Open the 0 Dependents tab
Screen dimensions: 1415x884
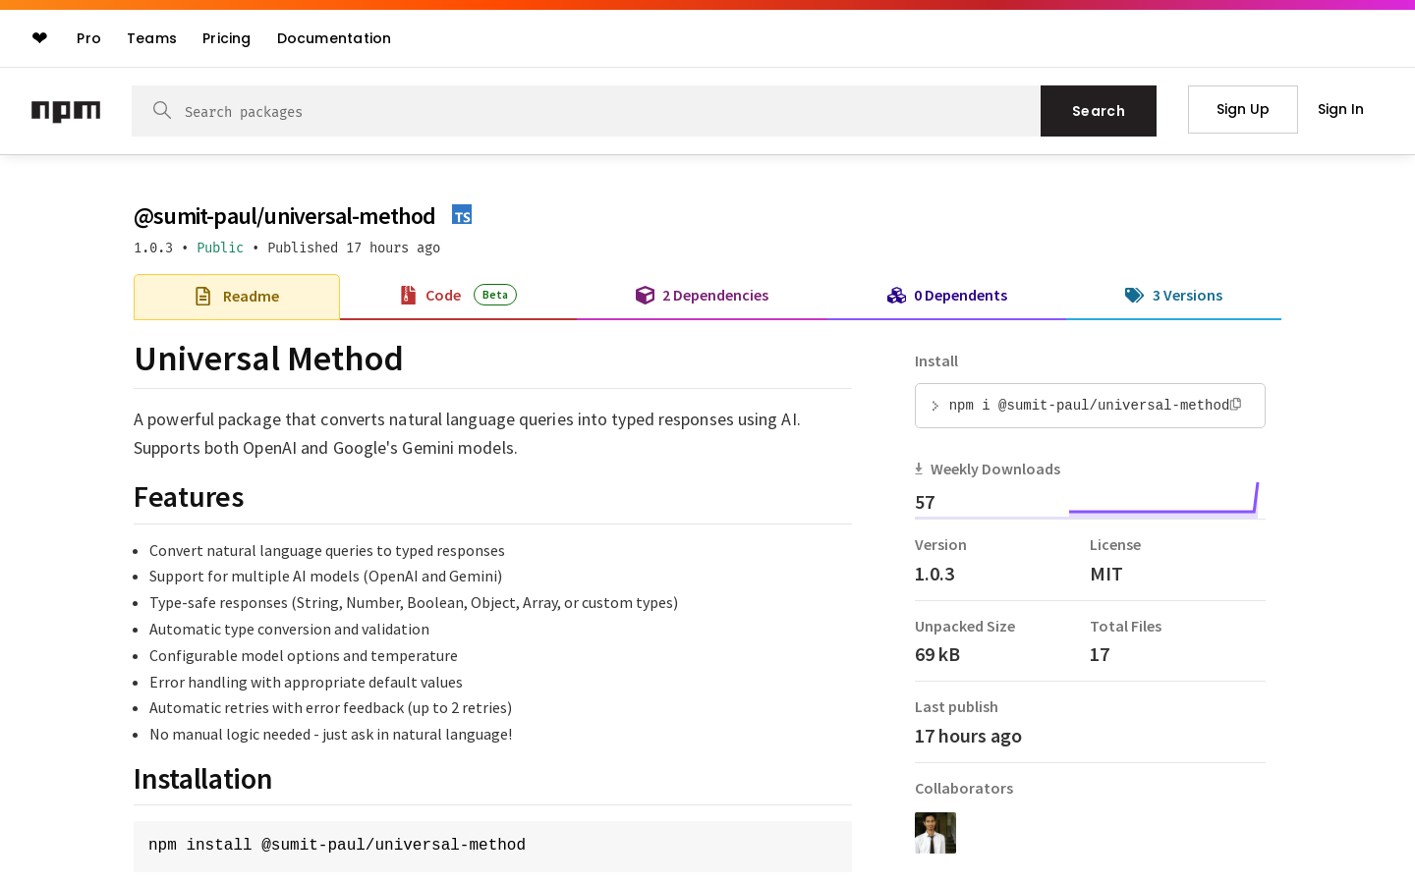[x=946, y=296]
